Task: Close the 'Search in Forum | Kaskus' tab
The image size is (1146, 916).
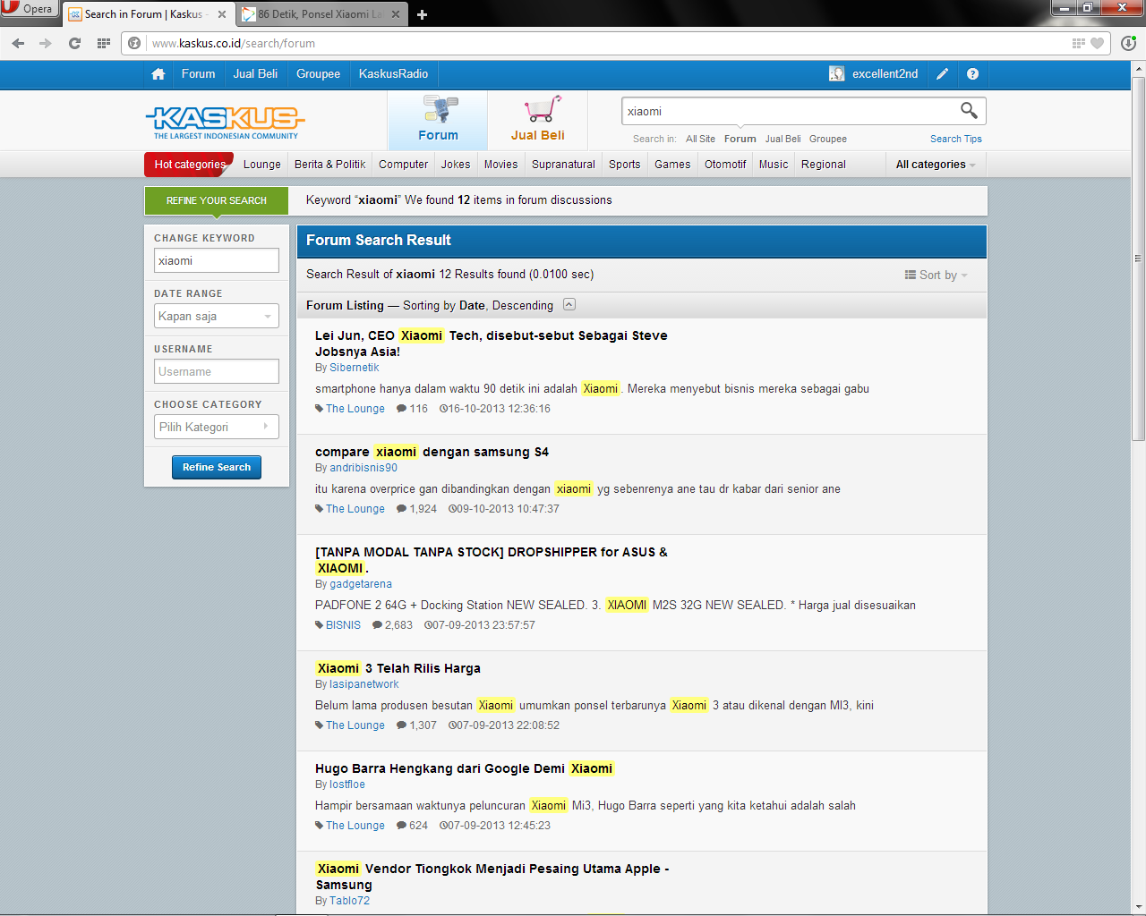Action: pos(222,14)
